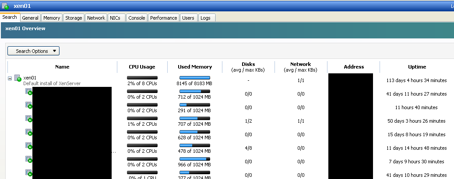This screenshot has width=454, height=179.
Task: Click '628 of 1024 MB' value
Action: pyautogui.click(x=194, y=138)
